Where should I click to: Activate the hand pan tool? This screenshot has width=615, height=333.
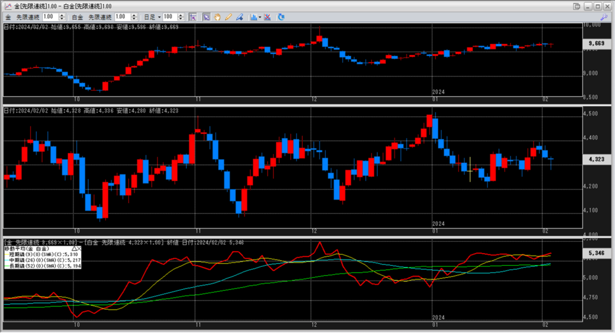coord(217,17)
